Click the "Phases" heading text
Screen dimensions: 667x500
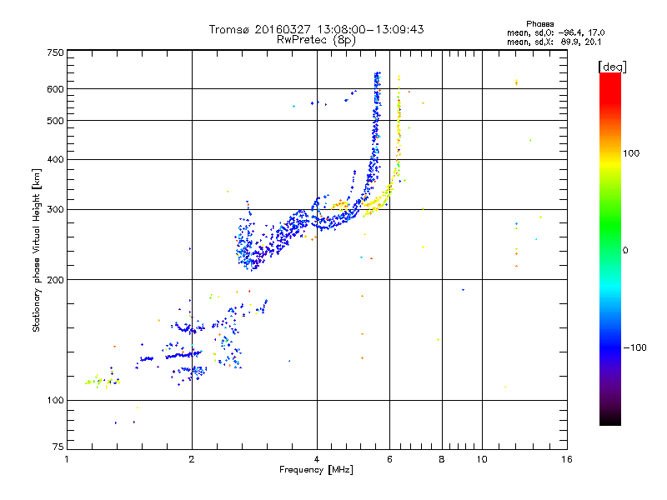[539, 24]
